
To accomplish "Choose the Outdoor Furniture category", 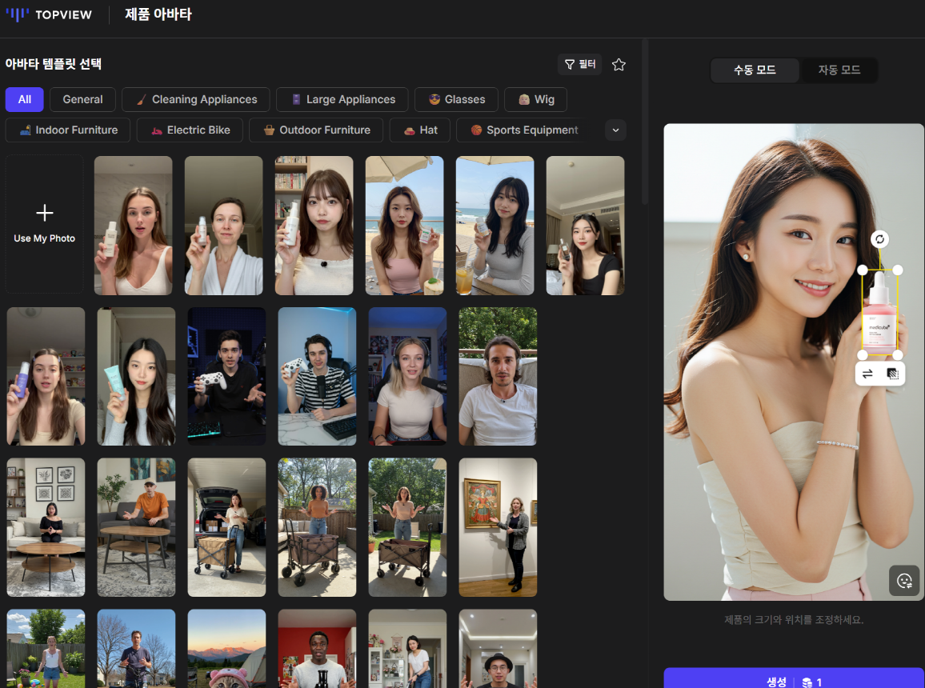I will [316, 130].
